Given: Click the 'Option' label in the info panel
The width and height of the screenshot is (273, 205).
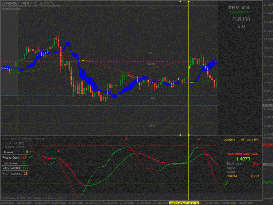Looking at the screenshot, I should [x=232, y=167].
